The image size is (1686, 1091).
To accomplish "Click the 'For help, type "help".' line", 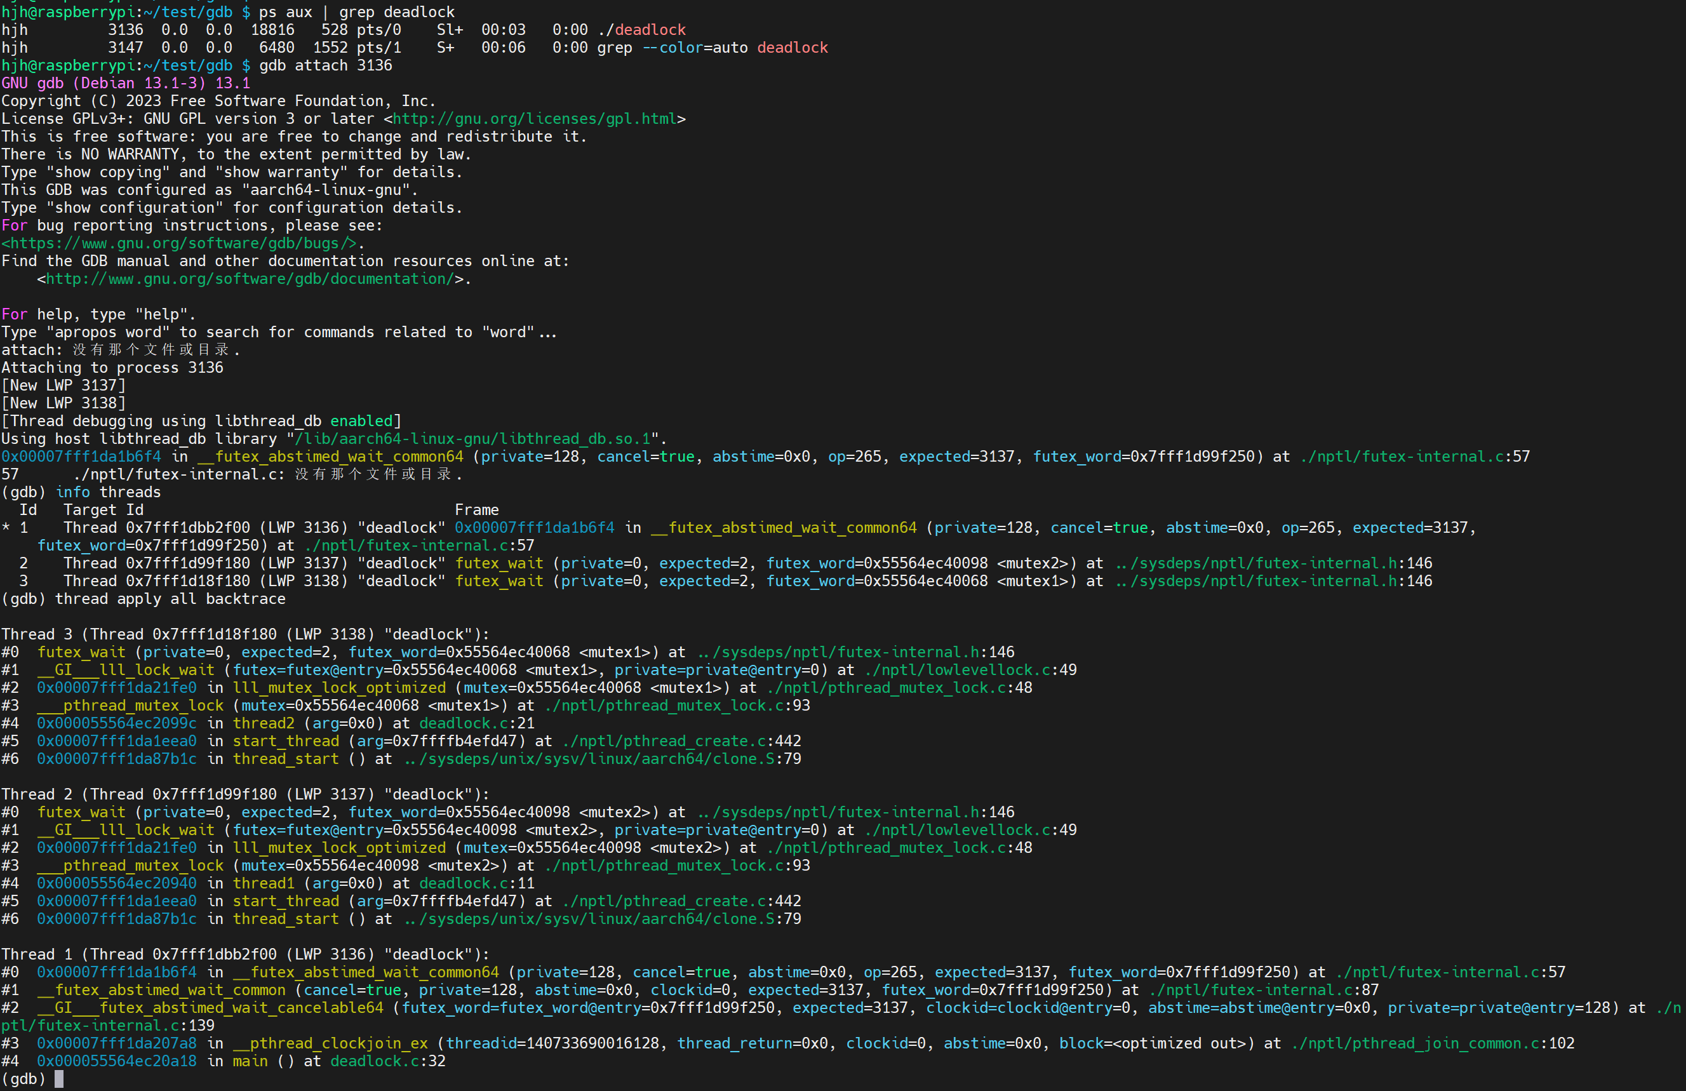I will point(98,314).
